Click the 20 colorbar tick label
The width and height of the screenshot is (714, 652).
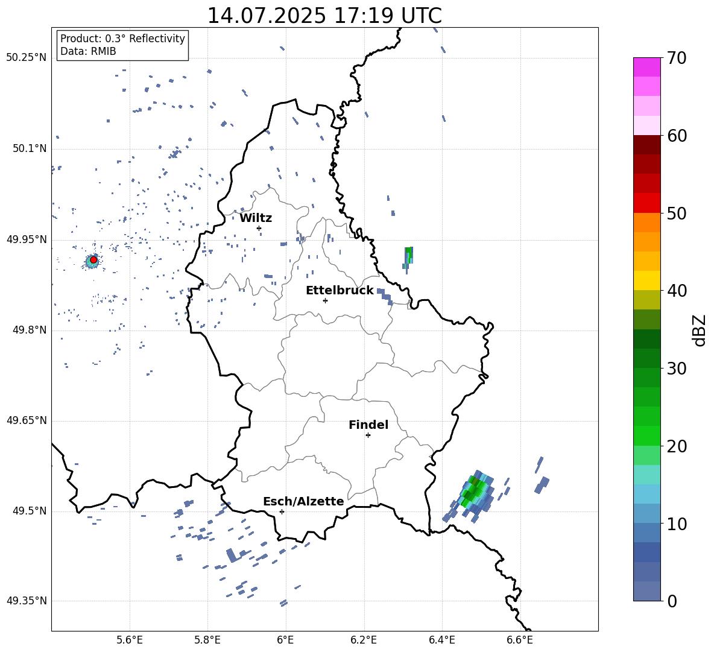click(x=677, y=446)
